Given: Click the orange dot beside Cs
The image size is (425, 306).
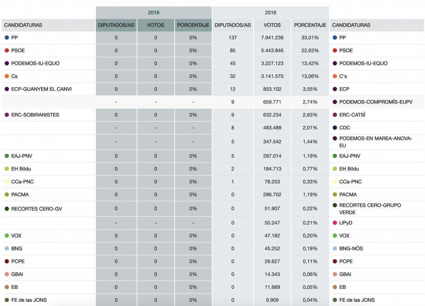Looking at the screenshot, I should pos(7,76).
